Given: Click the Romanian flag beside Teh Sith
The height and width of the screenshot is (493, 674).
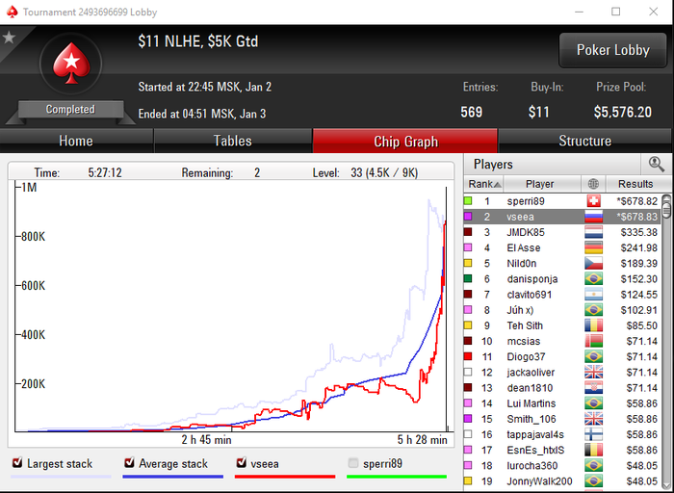Looking at the screenshot, I should coord(593,325).
